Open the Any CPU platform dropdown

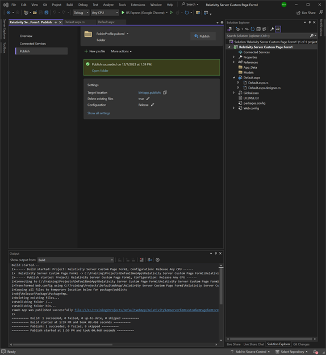tap(105, 13)
